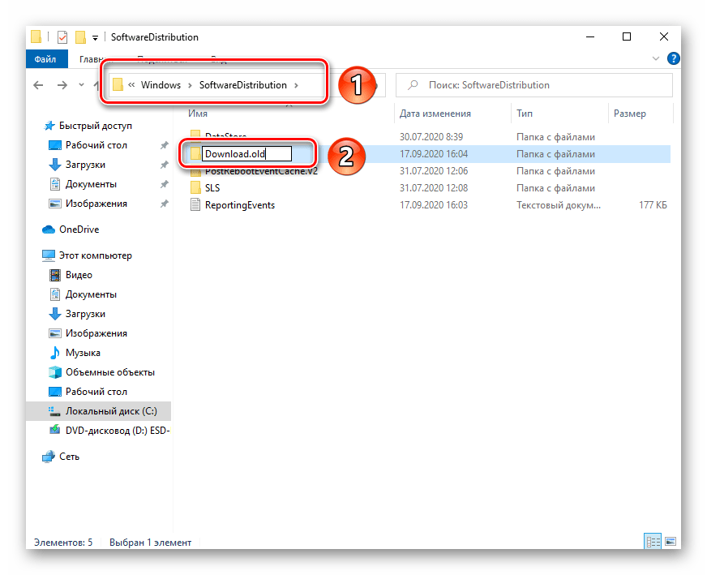Screen dimensions: 707x575
Task: Click the New Folder icon in title bar
Action: [x=80, y=37]
